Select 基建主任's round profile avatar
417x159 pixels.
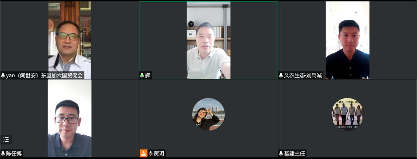point(347,114)
